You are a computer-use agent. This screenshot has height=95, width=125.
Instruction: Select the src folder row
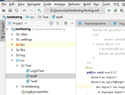click(x=40, y=60)
